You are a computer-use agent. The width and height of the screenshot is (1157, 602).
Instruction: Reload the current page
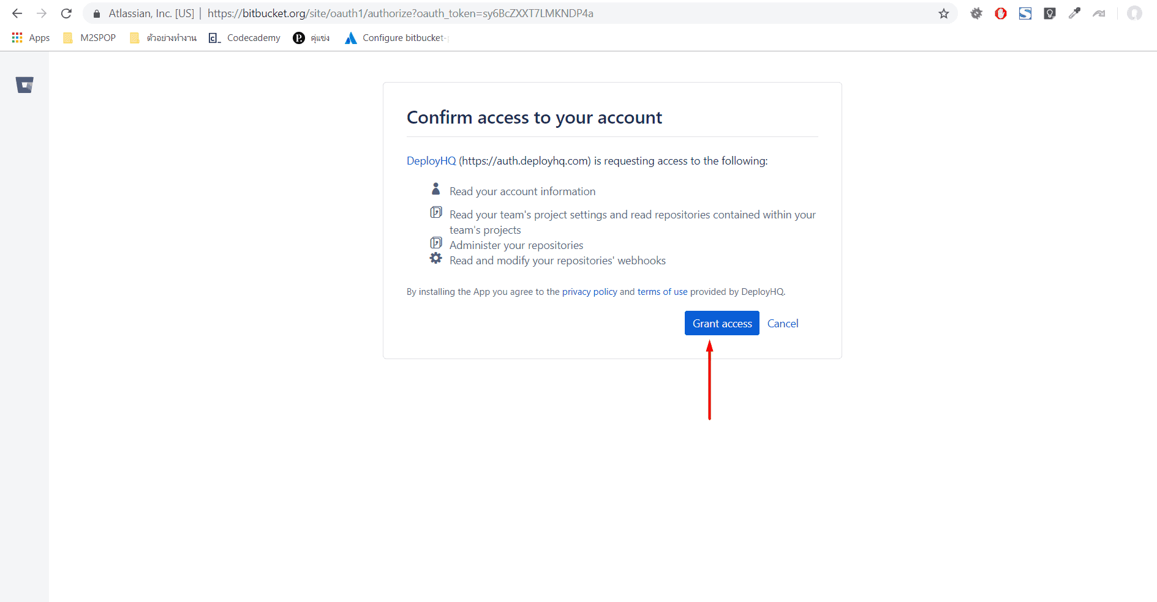(66, 13)
